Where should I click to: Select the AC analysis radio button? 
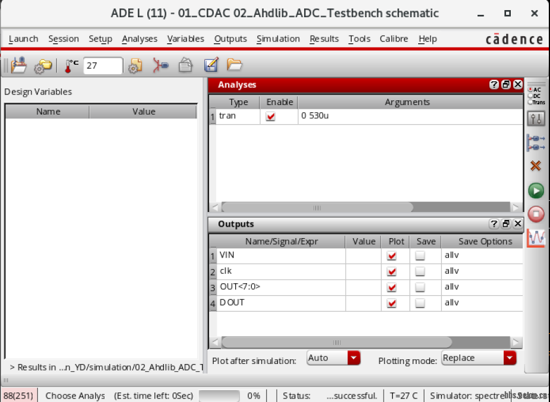click(x=530, y=90)
